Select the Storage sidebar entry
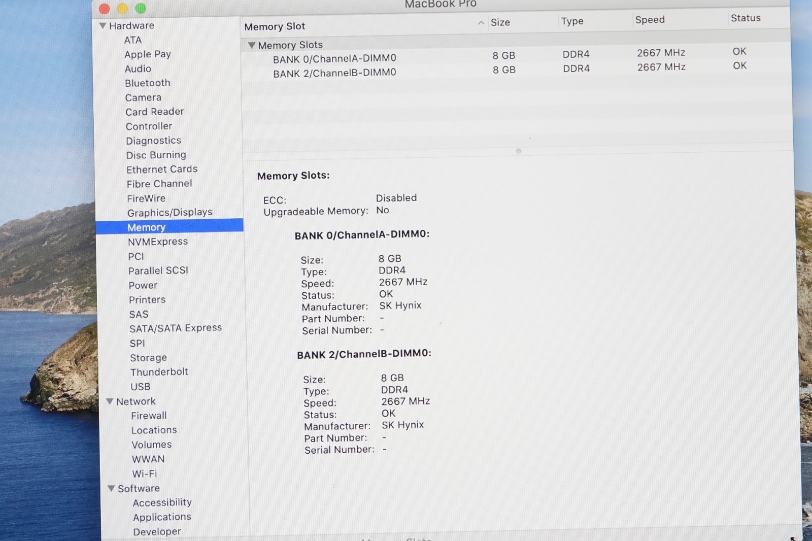Screen dimensions: 812x541 [x=148, y=358]
